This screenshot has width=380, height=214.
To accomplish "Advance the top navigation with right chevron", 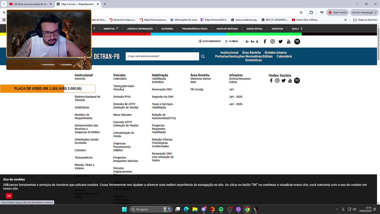I will point(301,29).
